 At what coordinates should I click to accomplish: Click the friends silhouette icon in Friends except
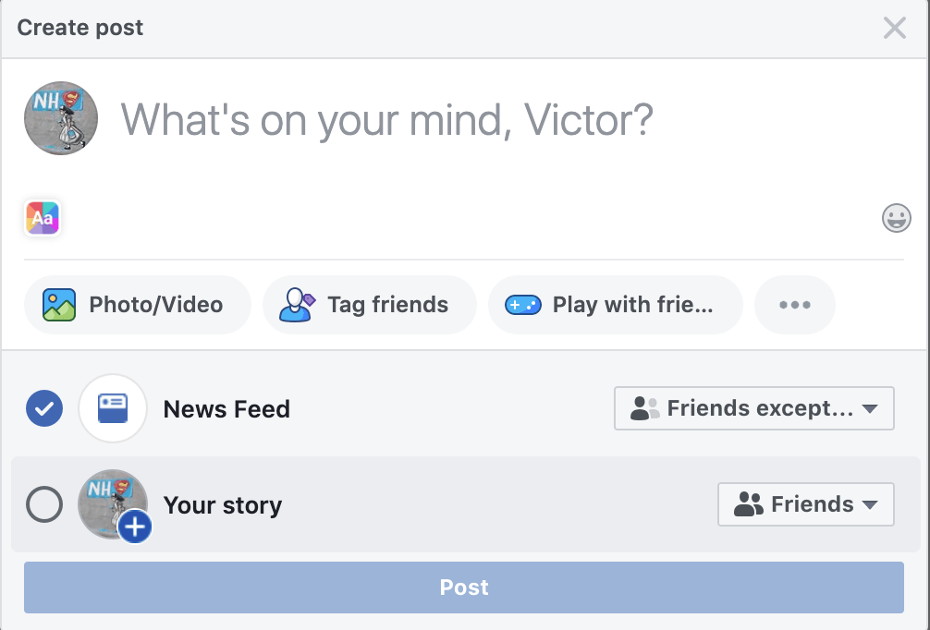[644, 408]
